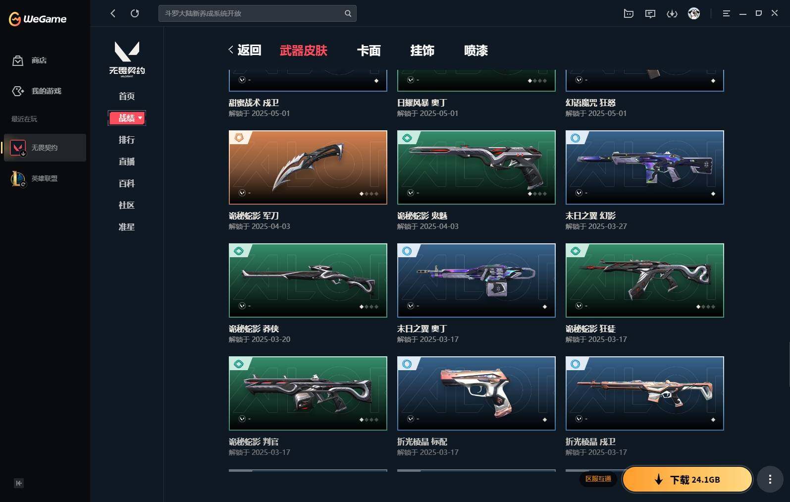
Task: Open the folder icon in the top toolbar
Action: click(x=629, y=13)
